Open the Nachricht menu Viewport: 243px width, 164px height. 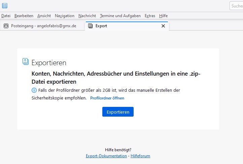pyautogui.click(x=87, y=16)
